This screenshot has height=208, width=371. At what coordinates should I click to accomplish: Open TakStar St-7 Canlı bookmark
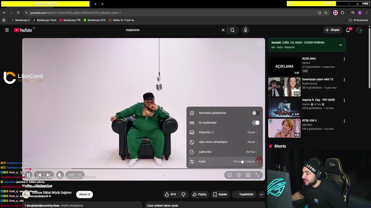click(x=122, y=20)
